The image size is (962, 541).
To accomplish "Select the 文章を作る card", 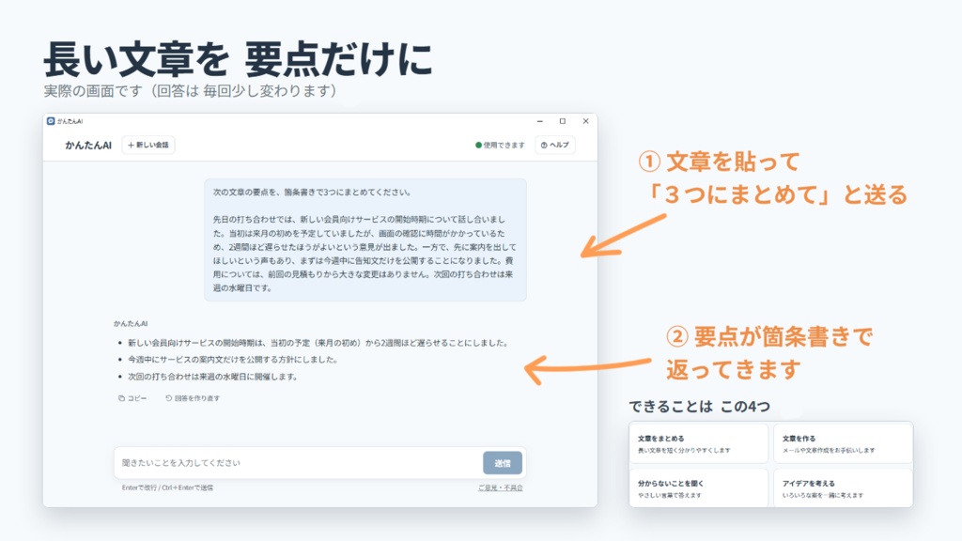I will point(843,443).
